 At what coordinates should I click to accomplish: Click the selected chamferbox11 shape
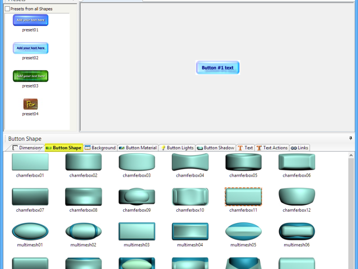(243, 197)
